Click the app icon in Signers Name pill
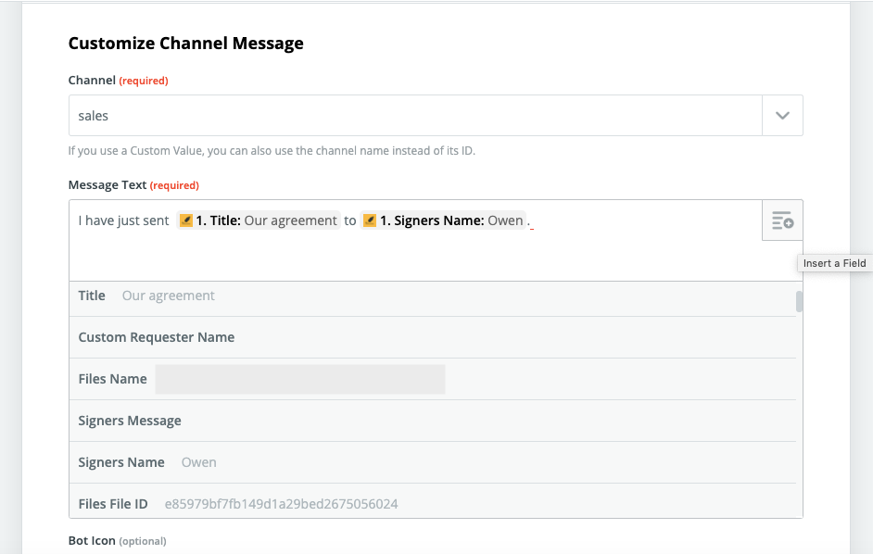The image size is (873, 554). 370,220
